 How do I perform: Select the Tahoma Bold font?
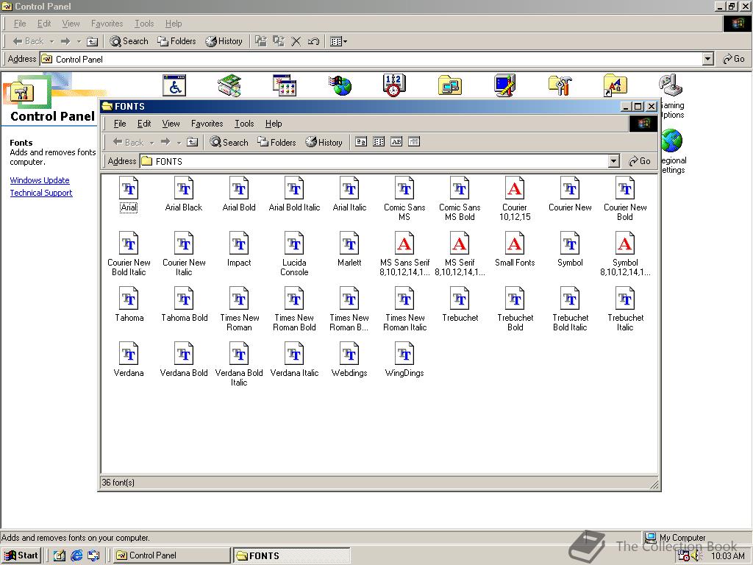[184, 305]
